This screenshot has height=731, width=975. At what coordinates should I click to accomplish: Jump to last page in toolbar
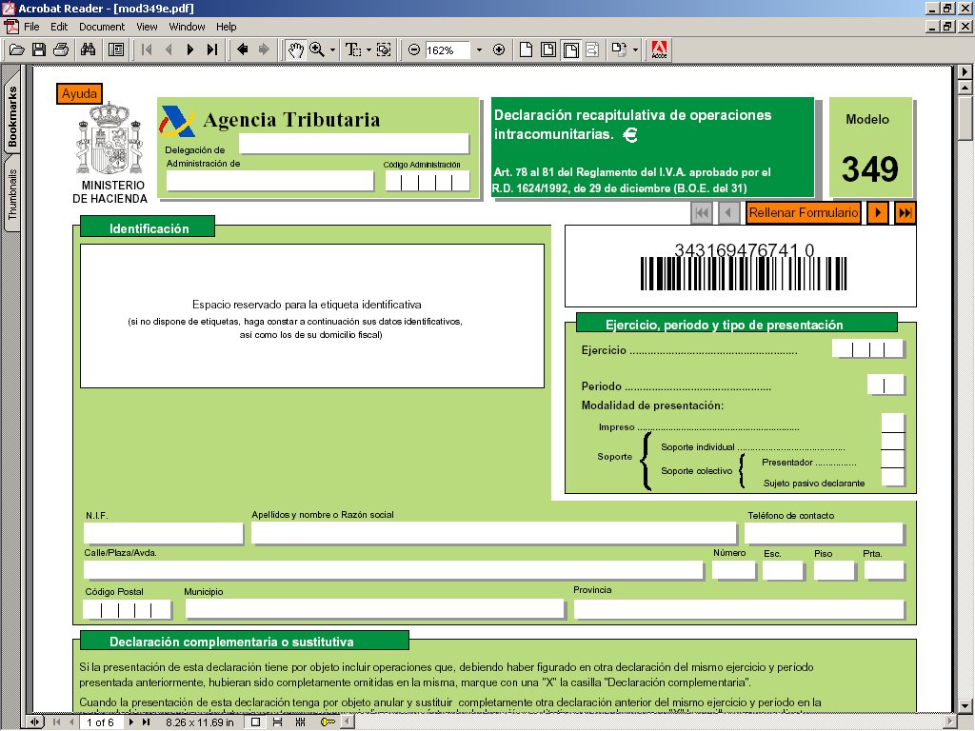click(212, 49)
